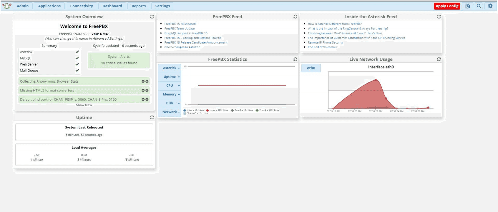Dismiss the Collecting Anonymous Browser Stats notice
This screenshot has height=212, width=498.
click(147, 81)
